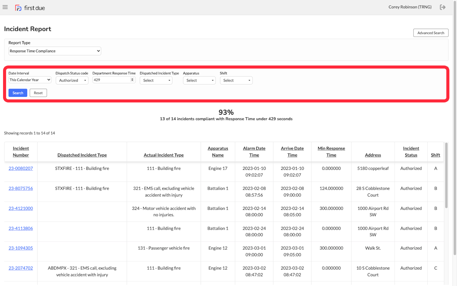Image resolution: width=457 pixels, height=286 pixels.
Task: Click the logout arrow icon
Action: pyautogui.click(x=443, y=7)
